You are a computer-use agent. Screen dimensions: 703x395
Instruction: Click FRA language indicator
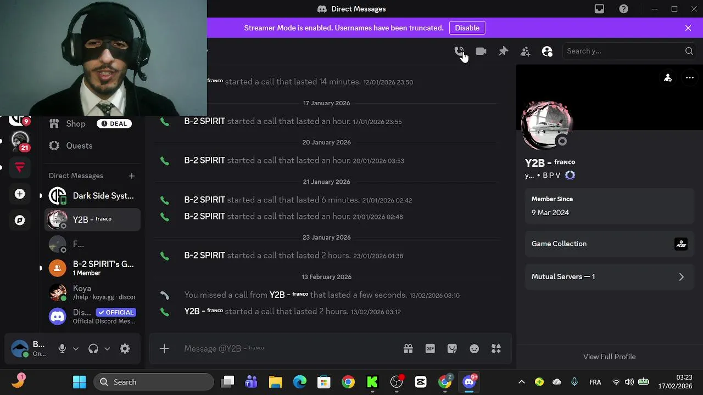point(595,382)
